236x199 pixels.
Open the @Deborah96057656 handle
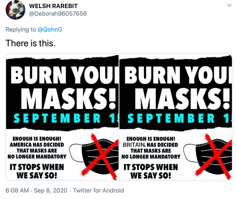[x=58, y=14]
